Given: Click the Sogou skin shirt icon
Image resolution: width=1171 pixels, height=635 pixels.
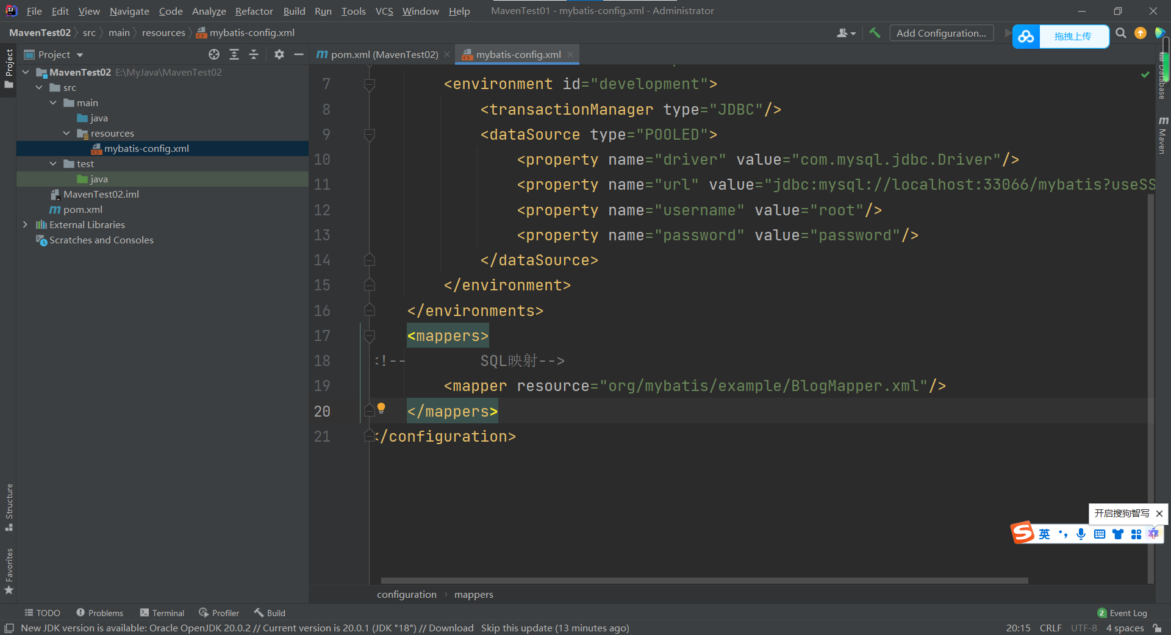Looking at the screenshot, I should tap(1118, 534).
